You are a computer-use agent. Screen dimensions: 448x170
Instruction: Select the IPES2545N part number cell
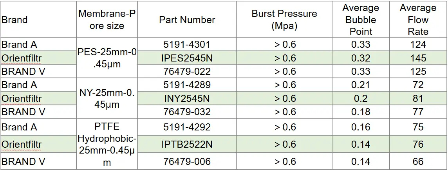point(187,58)
